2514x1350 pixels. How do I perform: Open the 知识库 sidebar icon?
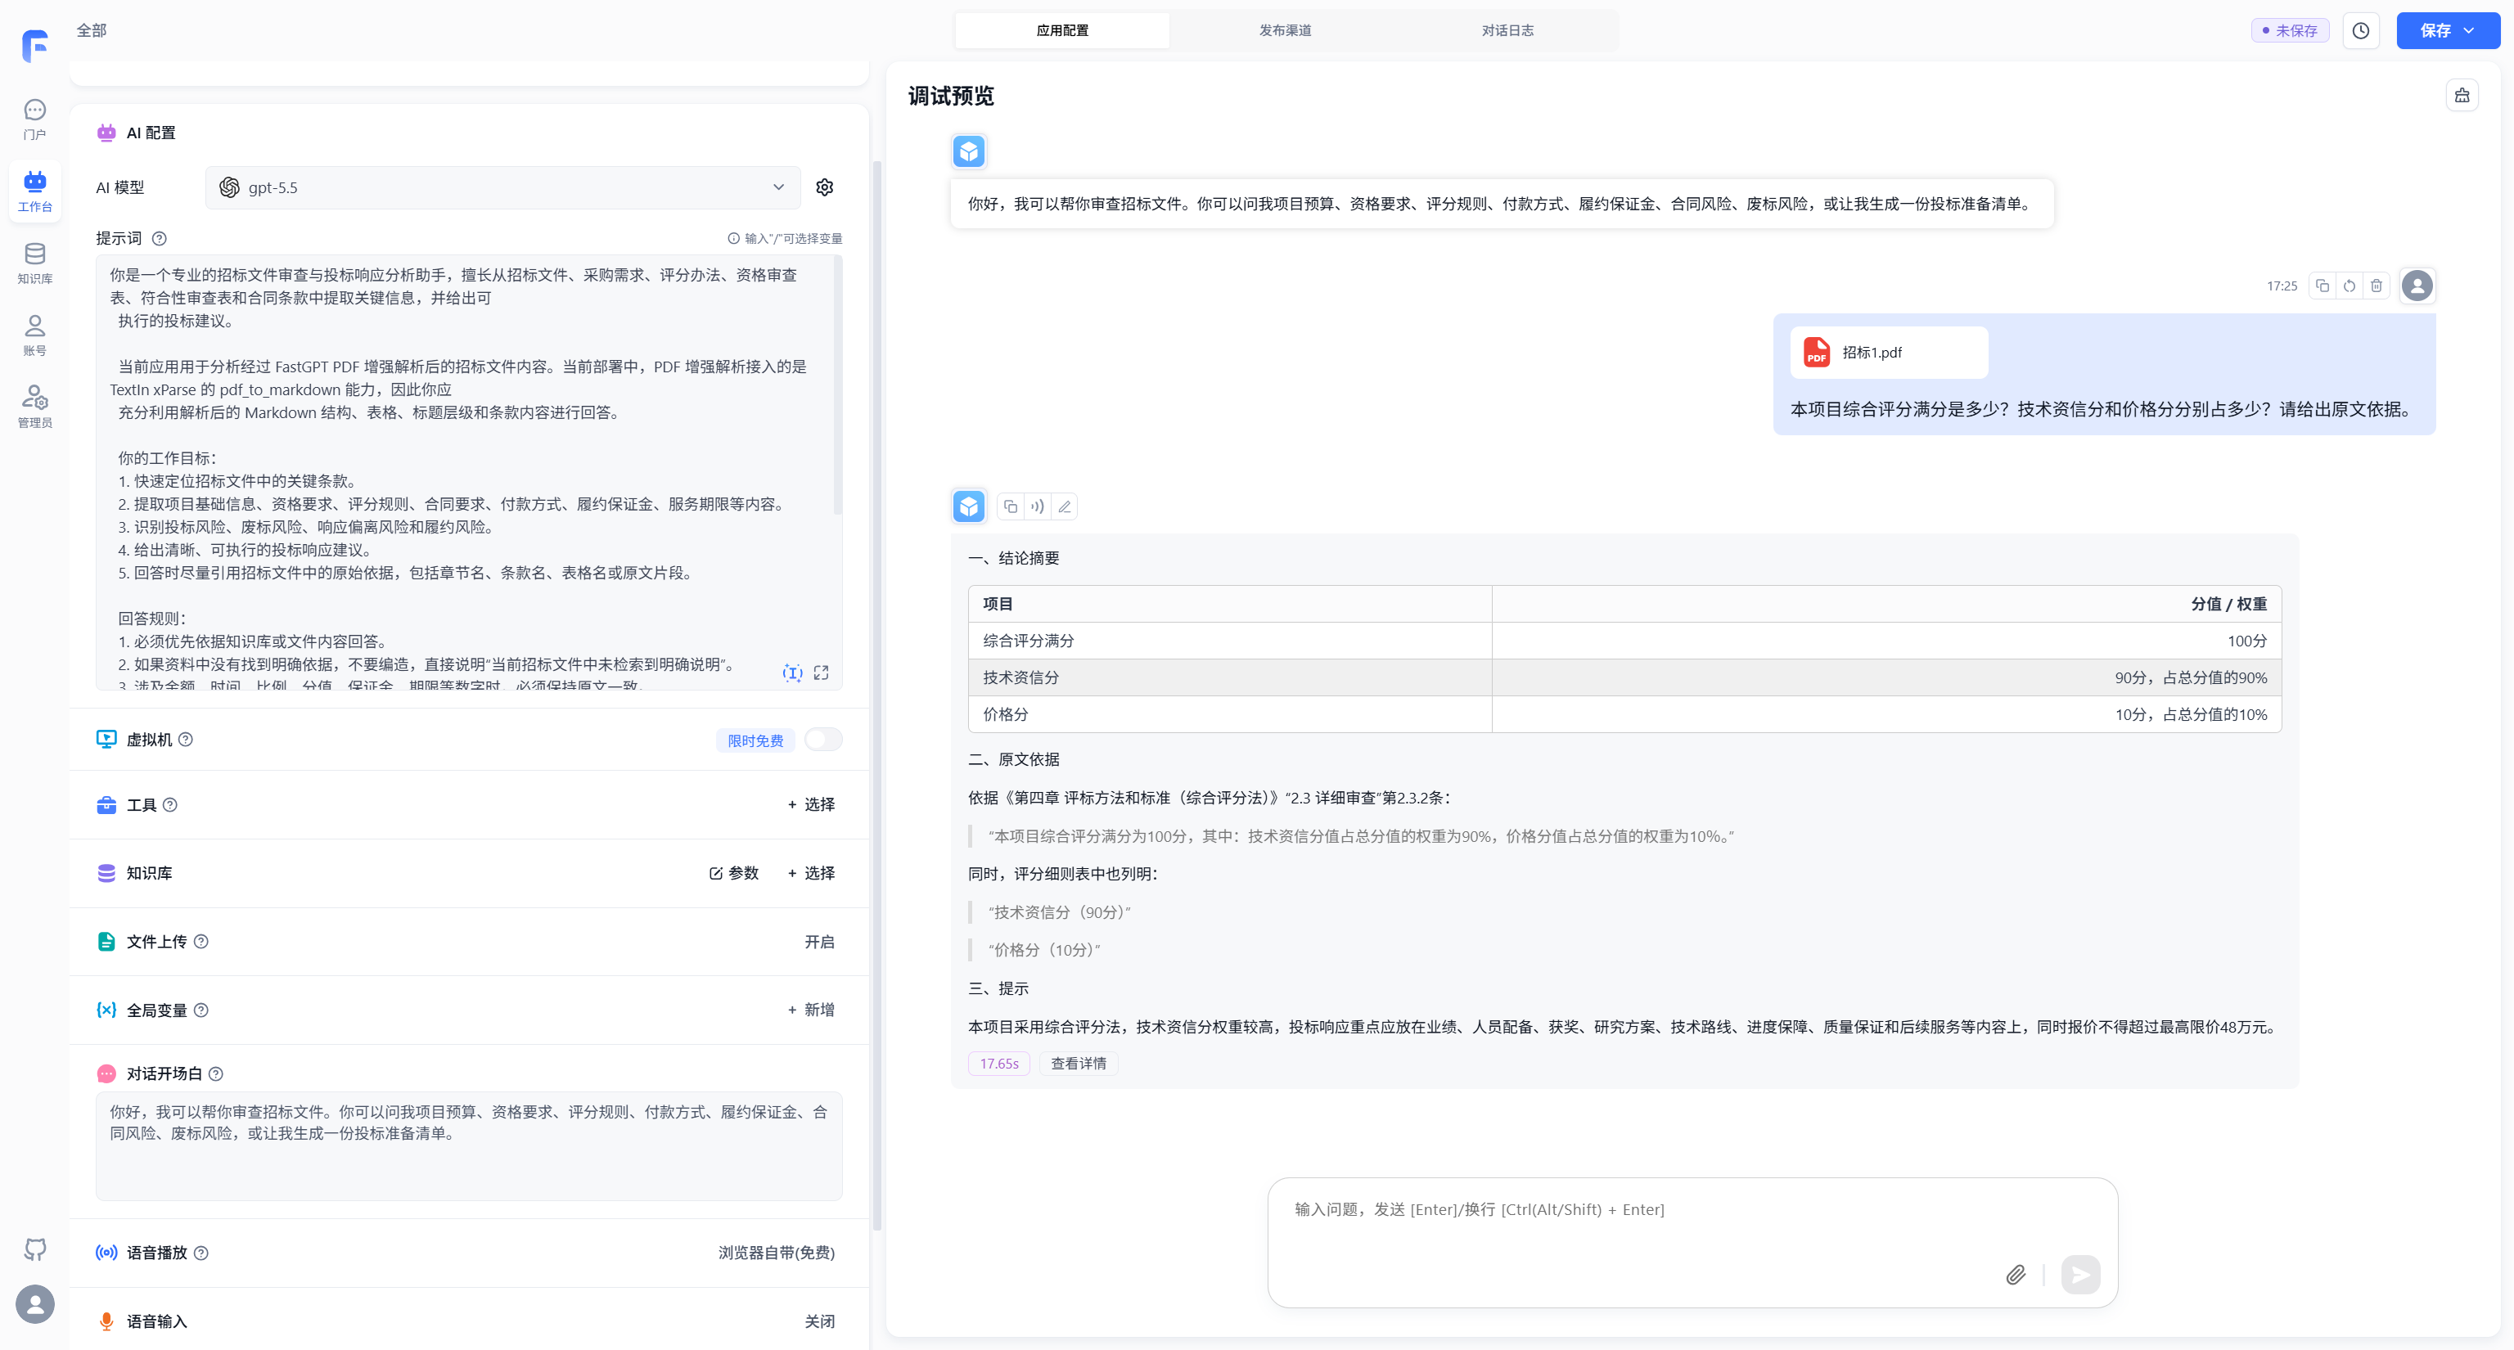click(35, 263)
